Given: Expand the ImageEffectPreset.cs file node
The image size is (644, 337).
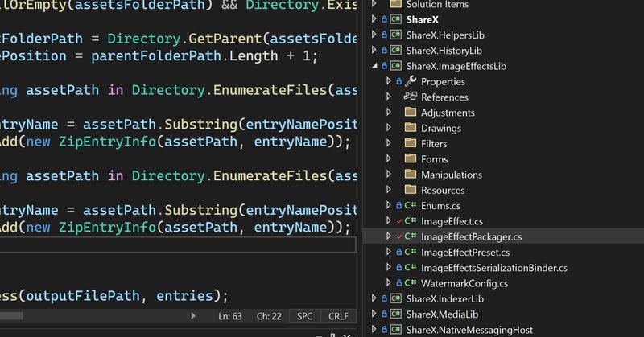Looking at the screenshot, I should coord(389,252).
